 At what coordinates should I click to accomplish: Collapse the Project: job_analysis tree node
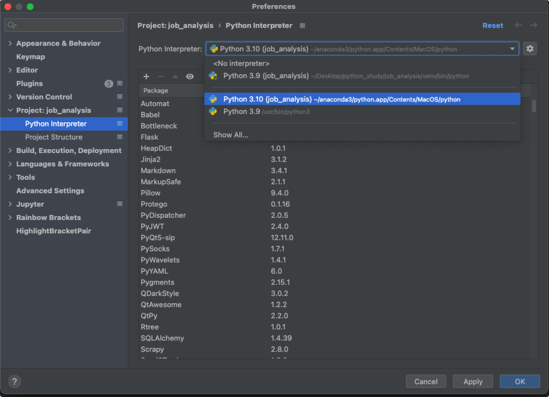click(10, 111)
